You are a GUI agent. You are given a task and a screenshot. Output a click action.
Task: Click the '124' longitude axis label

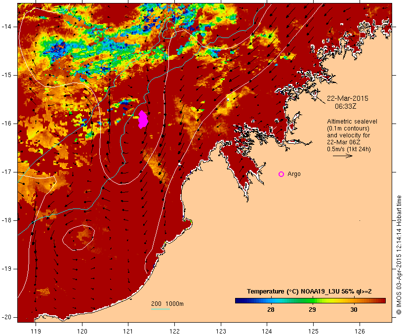tap(267, 331)
